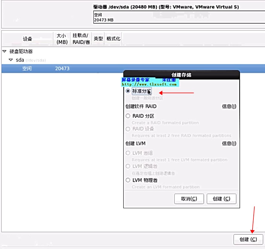
Task: Confirm with 创建 inside the 创建存储 dialog
Action: (x=222, y=199)
